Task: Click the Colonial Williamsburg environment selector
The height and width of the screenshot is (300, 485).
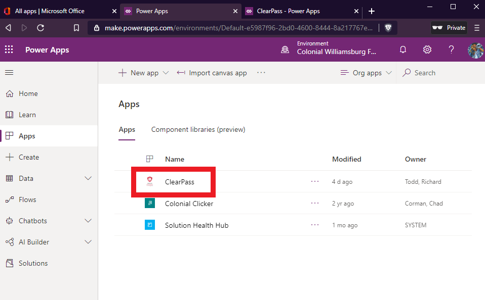Action: [329, 48]
